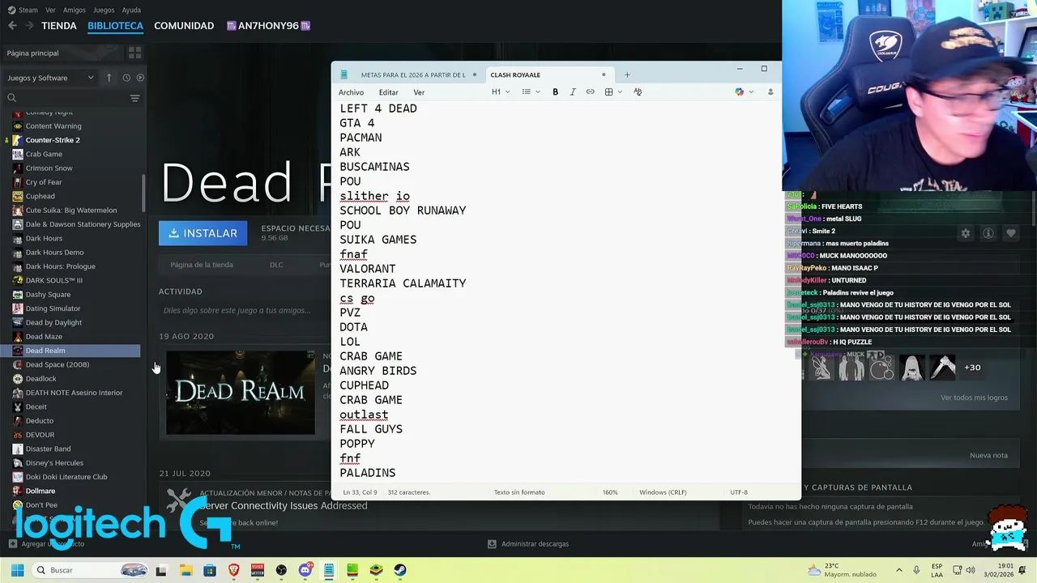This screenshot has width=1037, height=583.
Task: Switch to the TIENDA tab
Action: pos(59,26)
